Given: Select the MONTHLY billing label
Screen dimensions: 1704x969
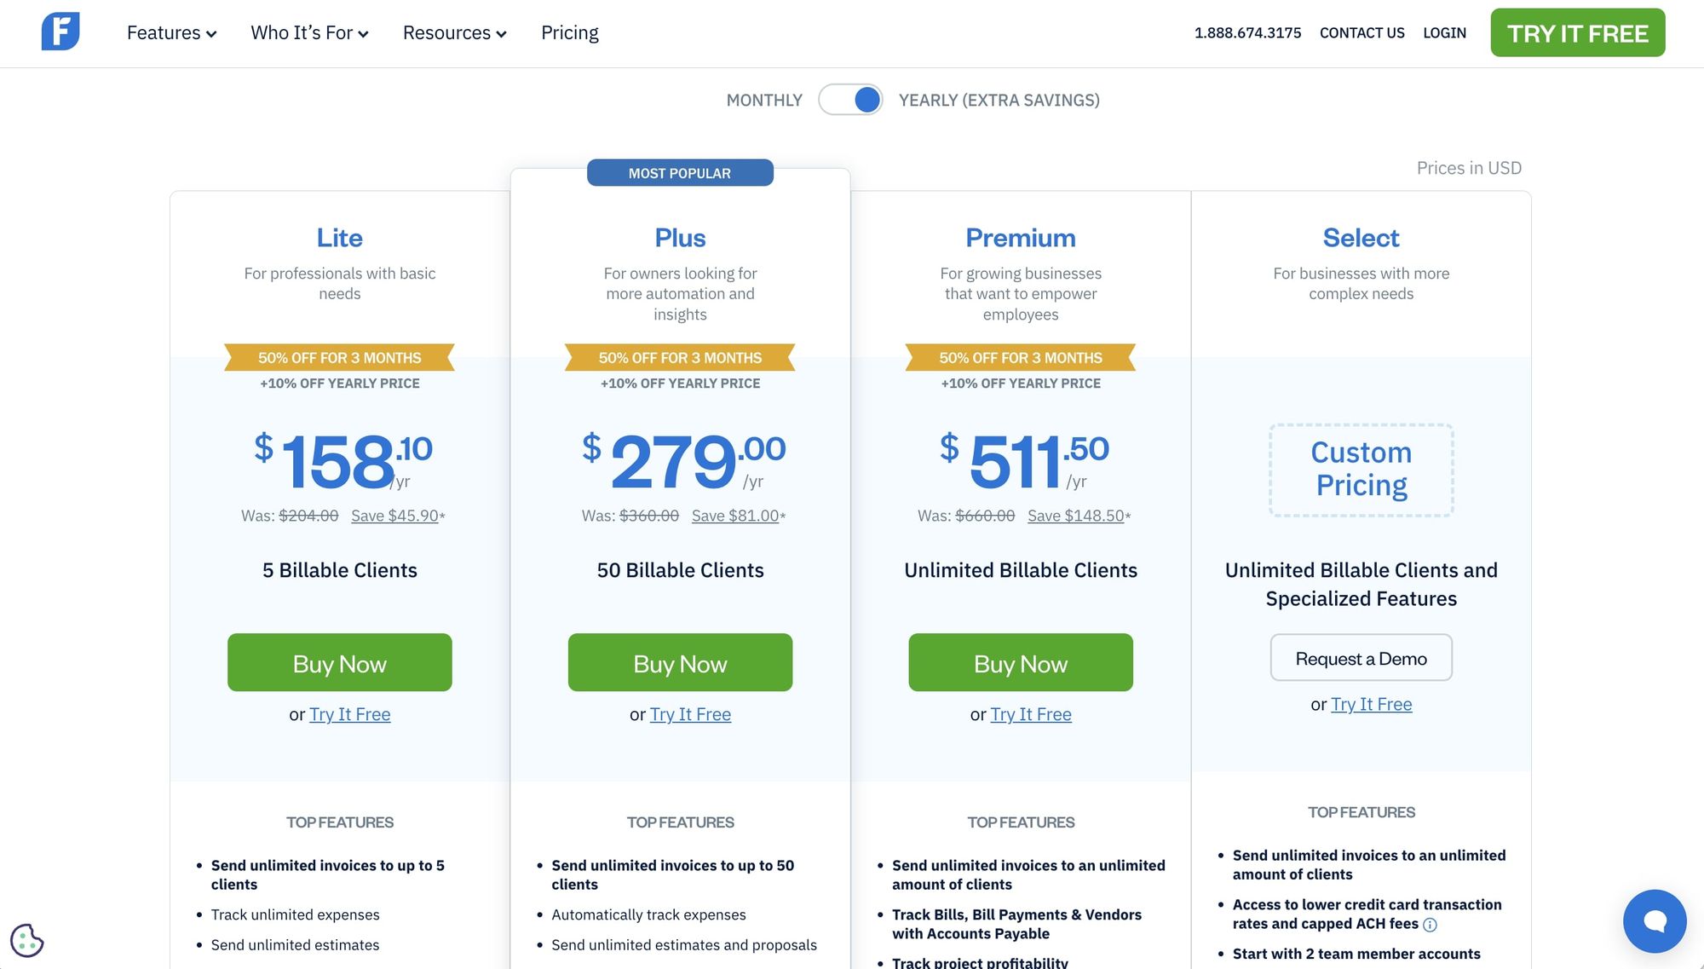Looking at the screenshot, I should [764, 101].
